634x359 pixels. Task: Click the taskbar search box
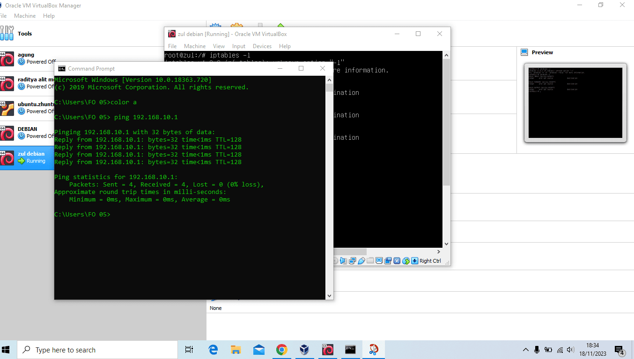97,350
